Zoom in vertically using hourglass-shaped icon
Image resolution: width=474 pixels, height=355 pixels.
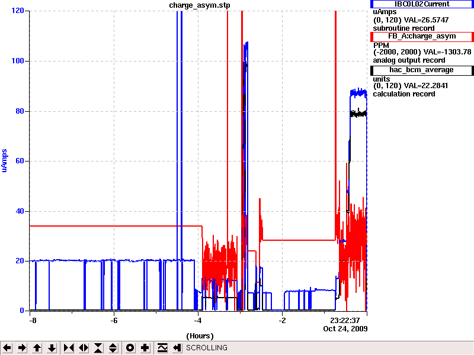click(x=98, y=348)
